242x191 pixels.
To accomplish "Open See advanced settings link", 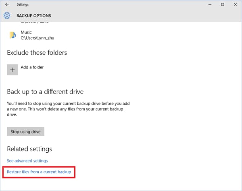I will 27,161.
